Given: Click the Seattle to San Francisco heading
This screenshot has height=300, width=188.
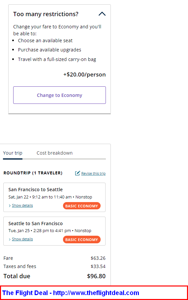Looking at the screenshot, I should click(x=35, y=224).
